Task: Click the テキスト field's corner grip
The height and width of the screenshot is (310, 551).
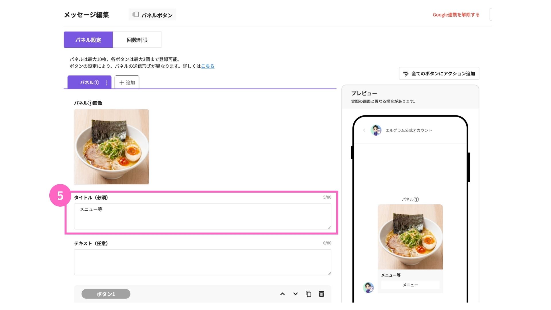Action: [329, 274]
